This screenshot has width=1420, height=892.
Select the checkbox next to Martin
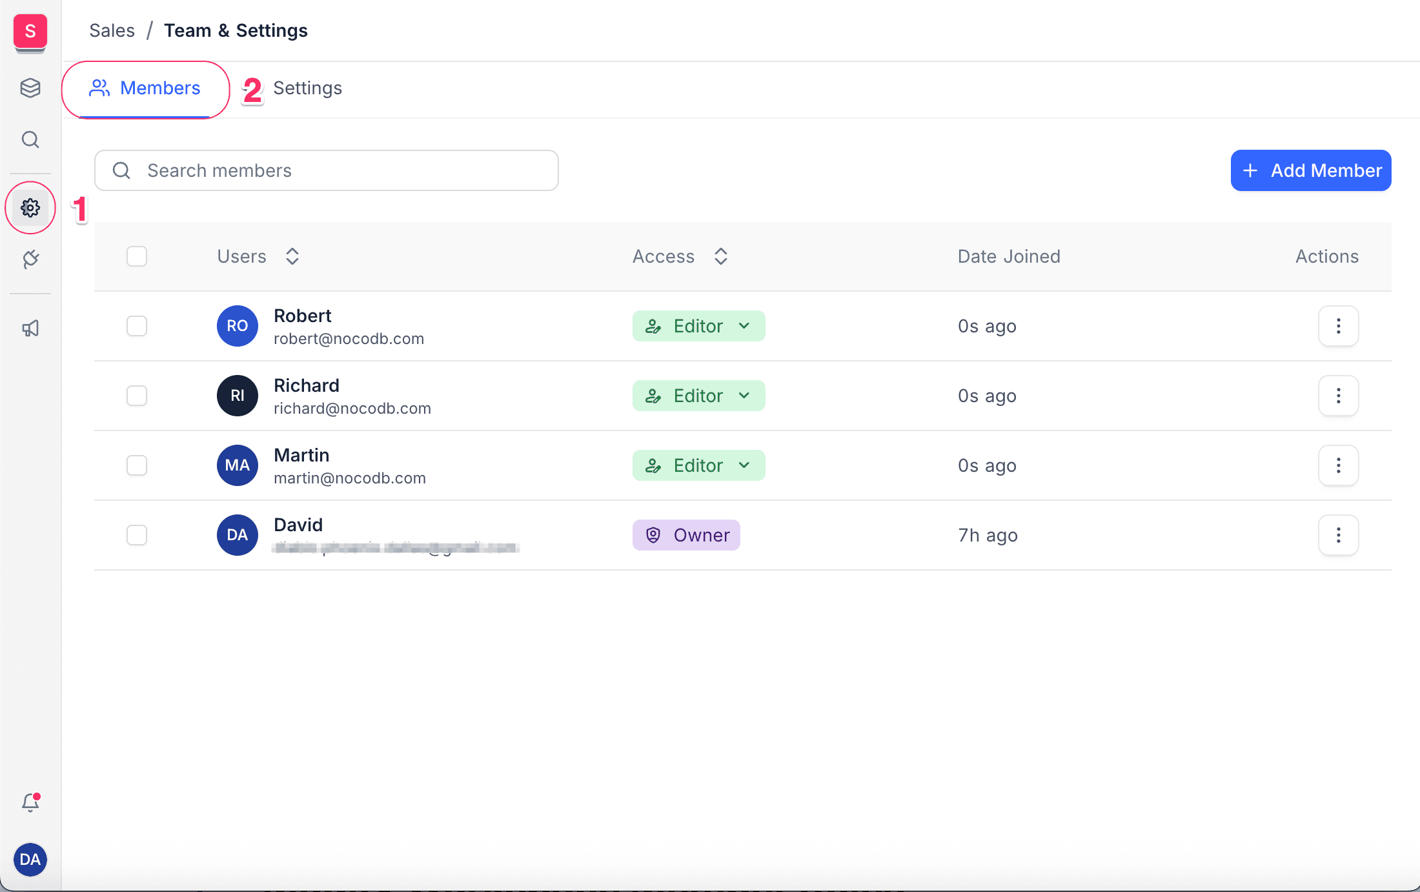tap(137, 465)
